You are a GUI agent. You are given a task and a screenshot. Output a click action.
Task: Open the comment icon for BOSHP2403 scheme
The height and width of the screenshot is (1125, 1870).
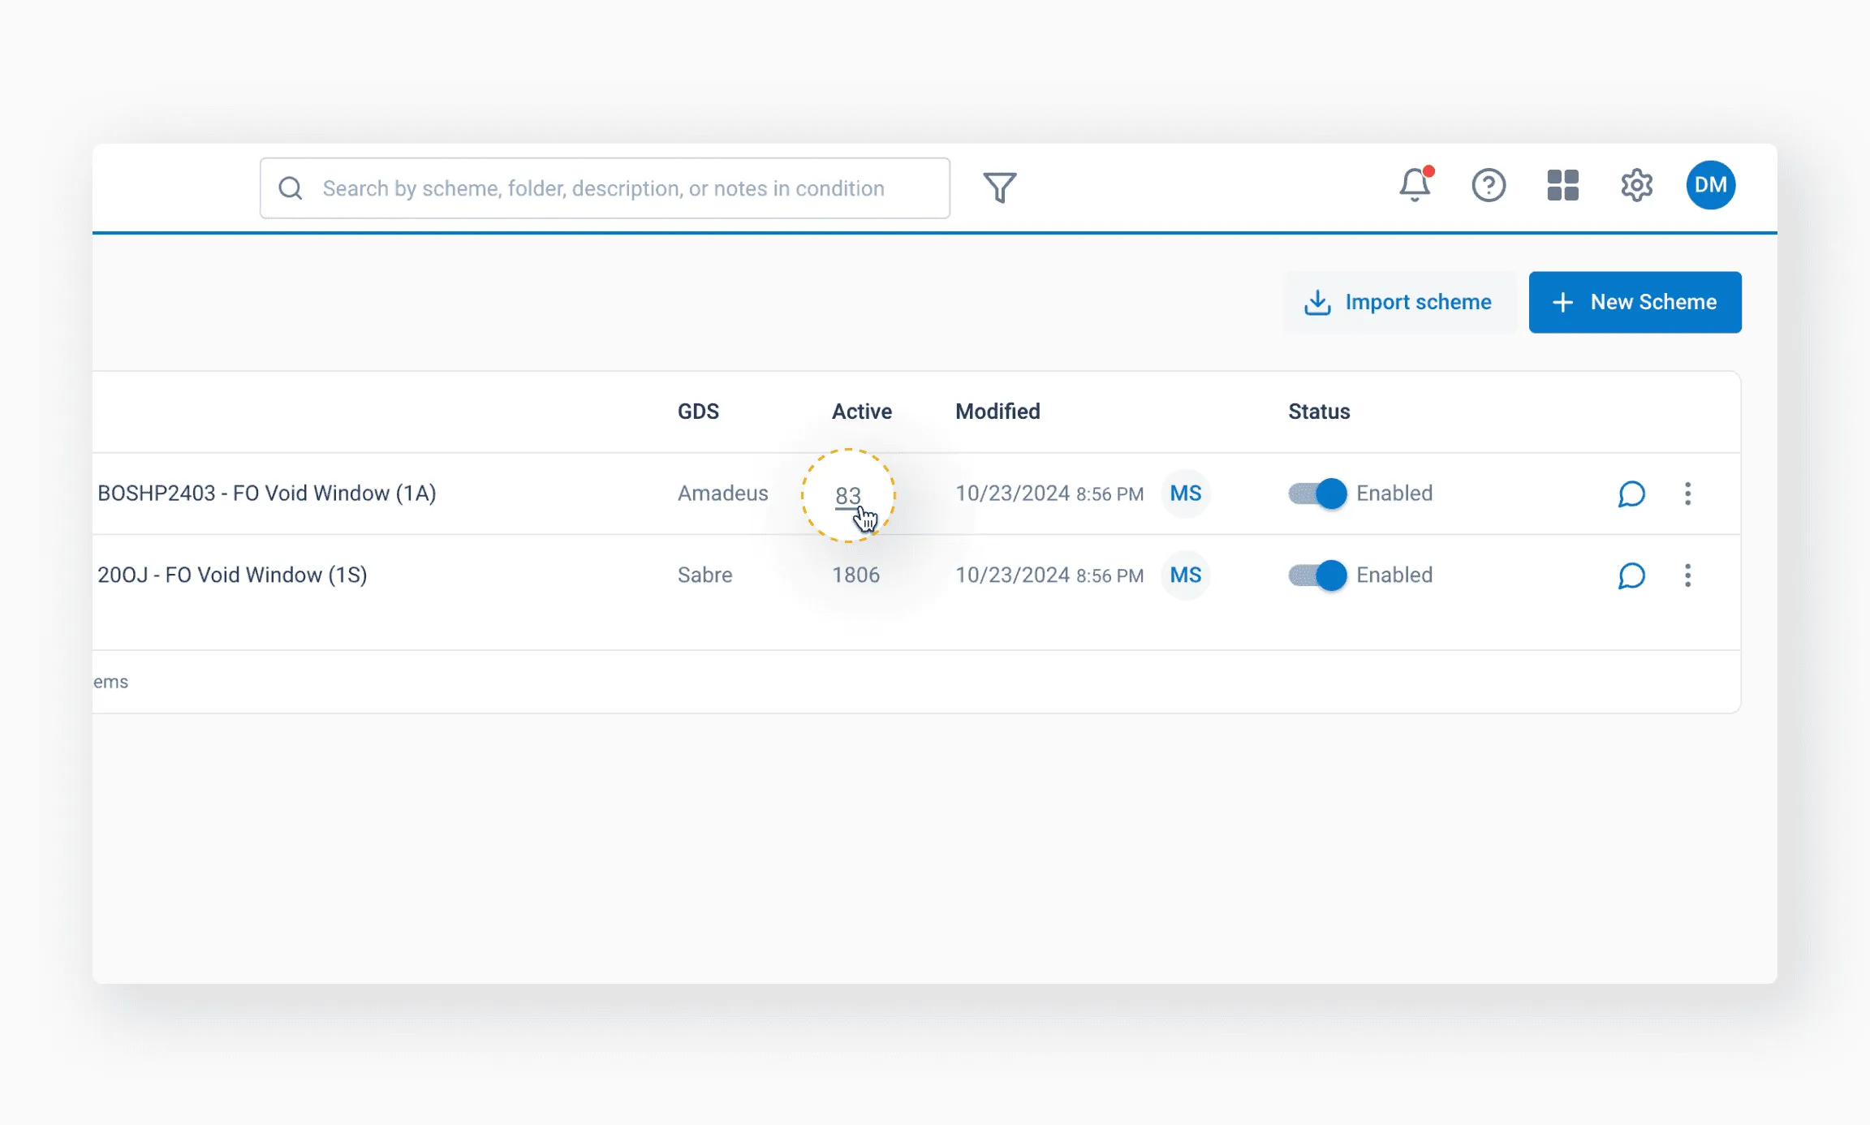coord(1631,494)
